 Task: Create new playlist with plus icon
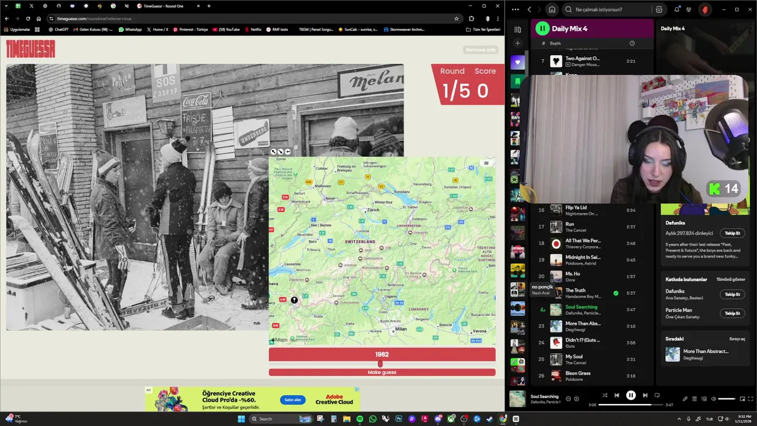coord(517,43)
